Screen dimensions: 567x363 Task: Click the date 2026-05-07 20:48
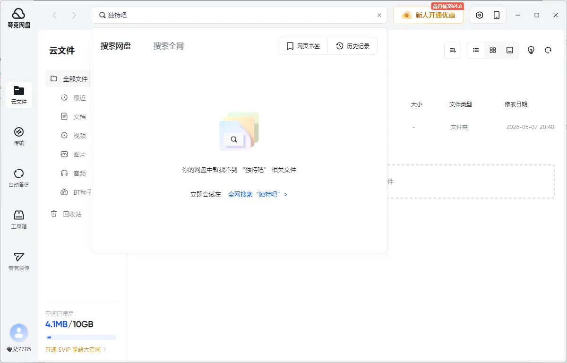pos(530,127)
